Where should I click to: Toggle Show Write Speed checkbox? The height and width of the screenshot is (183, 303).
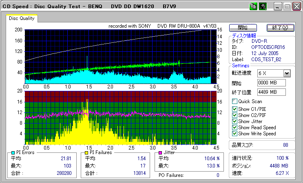point(234,133)
